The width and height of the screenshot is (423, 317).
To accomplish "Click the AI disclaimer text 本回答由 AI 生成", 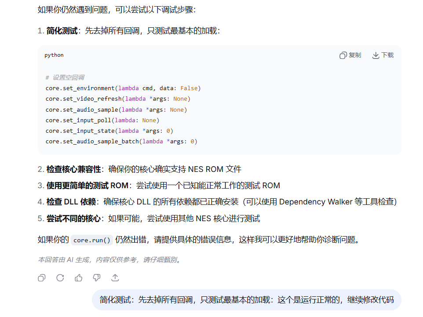I will click(x=109, y=259).
